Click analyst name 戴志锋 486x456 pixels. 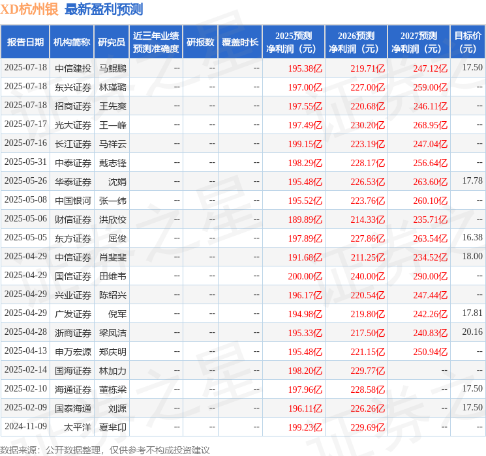click(x=113, y=163)
